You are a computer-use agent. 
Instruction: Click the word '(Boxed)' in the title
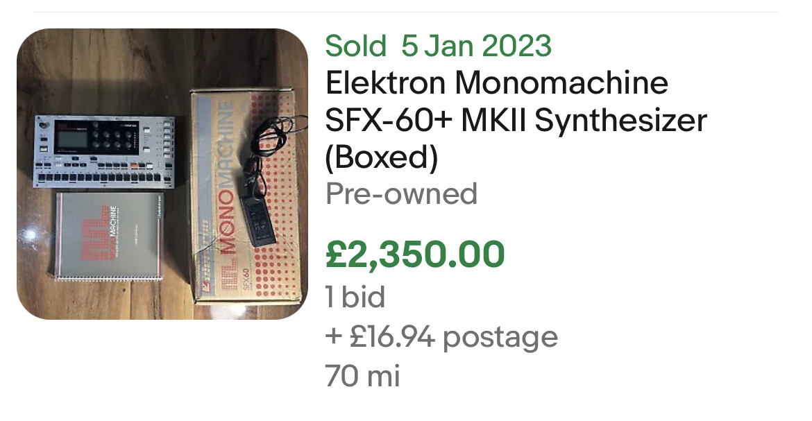[382, 158]
